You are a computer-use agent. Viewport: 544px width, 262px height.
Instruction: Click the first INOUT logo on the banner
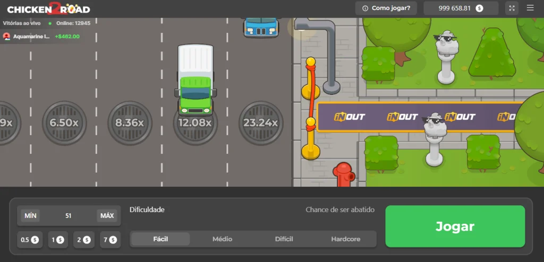(350, 117)
